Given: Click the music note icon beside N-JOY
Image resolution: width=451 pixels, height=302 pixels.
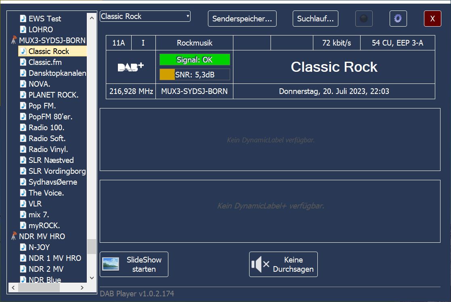Looking at the screenshot, I should pyautogui.click(x=23, y=247).
